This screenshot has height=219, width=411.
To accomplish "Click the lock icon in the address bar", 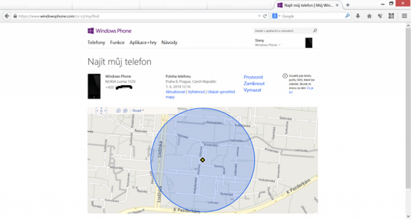I will [15, 16].
